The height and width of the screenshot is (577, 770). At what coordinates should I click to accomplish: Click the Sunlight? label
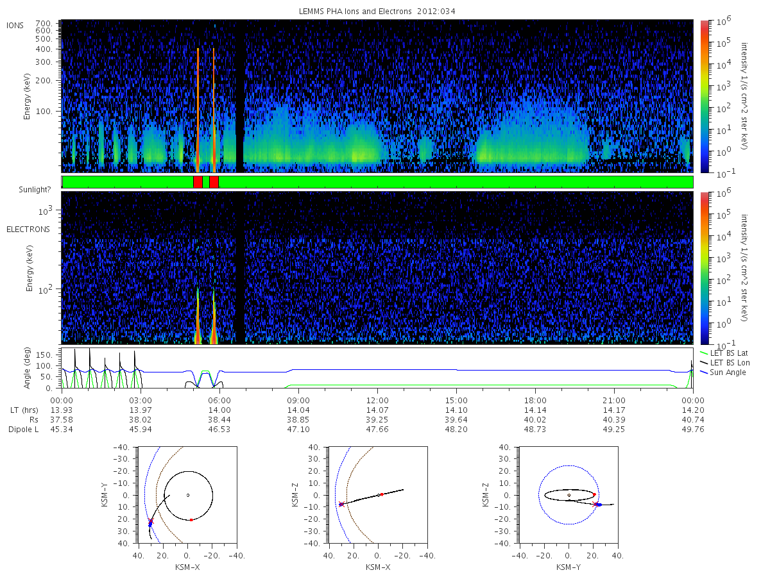coord(35,189)
